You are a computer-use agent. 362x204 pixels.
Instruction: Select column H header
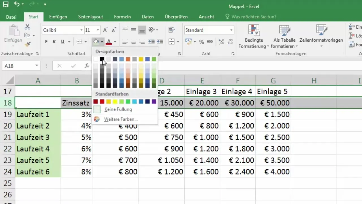coord(314,81)
